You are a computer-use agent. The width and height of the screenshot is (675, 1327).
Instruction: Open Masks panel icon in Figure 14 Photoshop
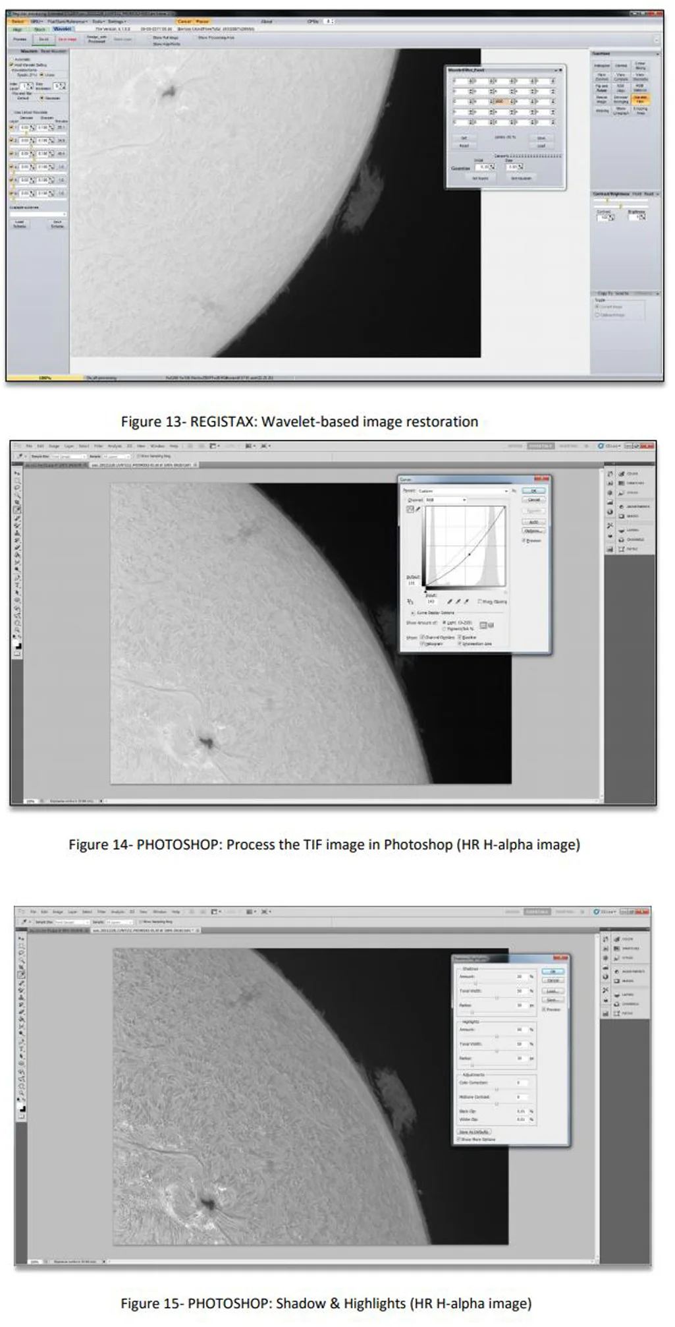621,516
